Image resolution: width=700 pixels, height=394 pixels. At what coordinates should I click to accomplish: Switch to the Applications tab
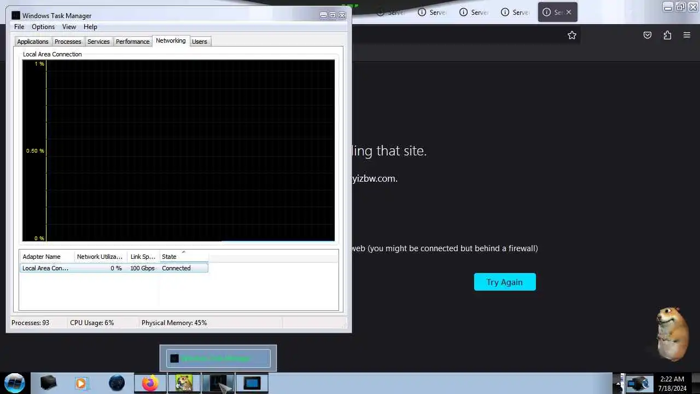click(x=33, y=42)
